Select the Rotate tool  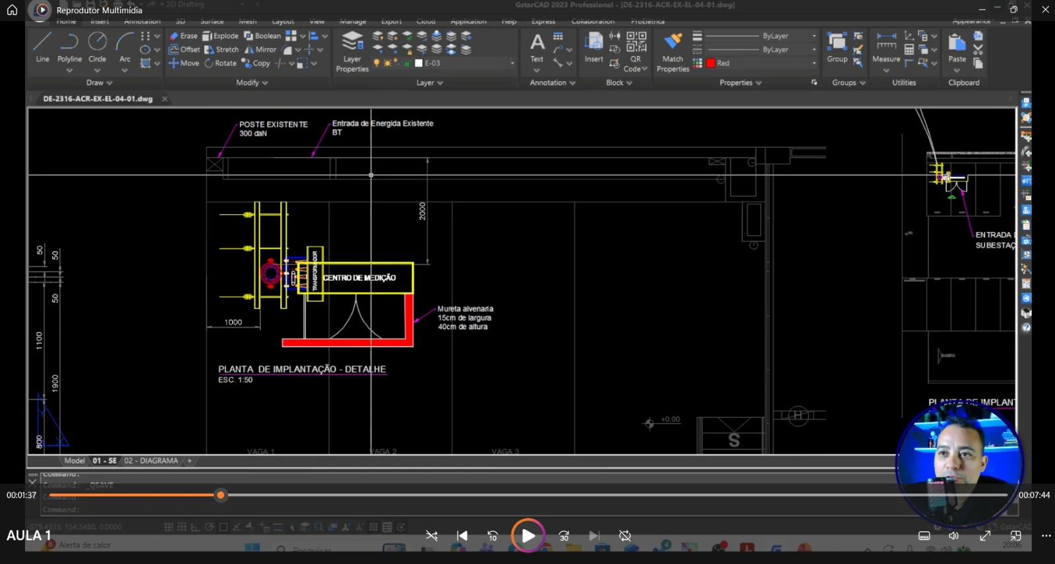coord(220,63)
